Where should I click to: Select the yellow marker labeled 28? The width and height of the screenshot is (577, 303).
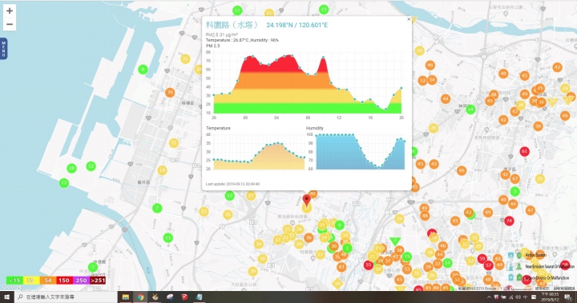click(x=434, y=128)
